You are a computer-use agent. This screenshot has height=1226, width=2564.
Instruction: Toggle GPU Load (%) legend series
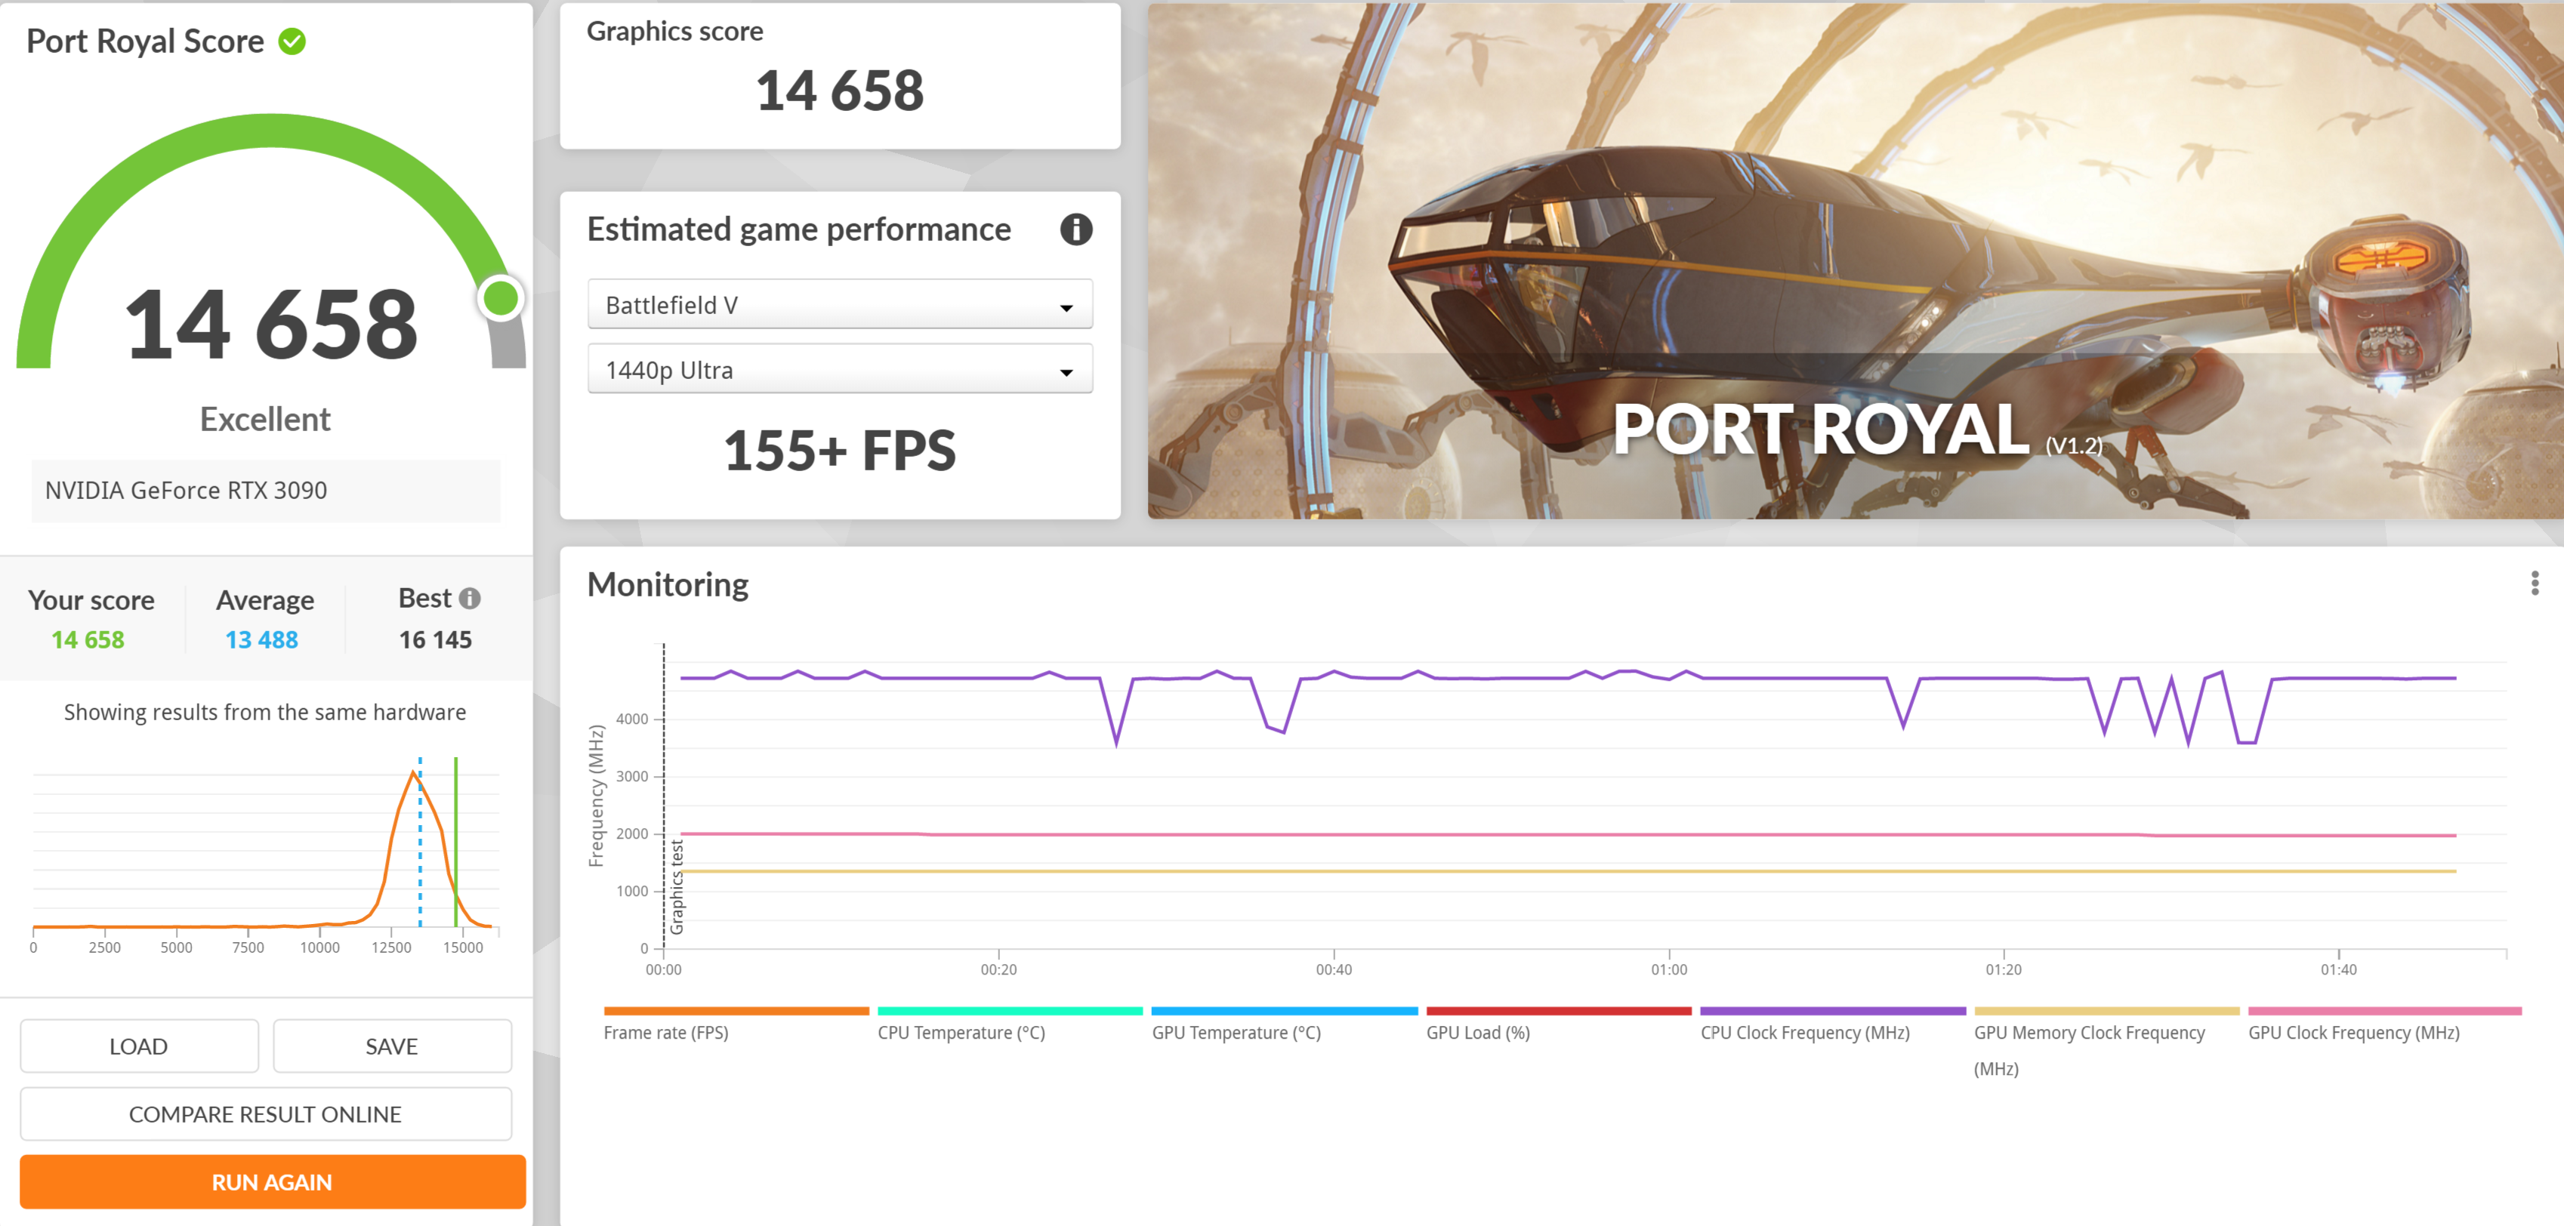pos(1477,1032)
